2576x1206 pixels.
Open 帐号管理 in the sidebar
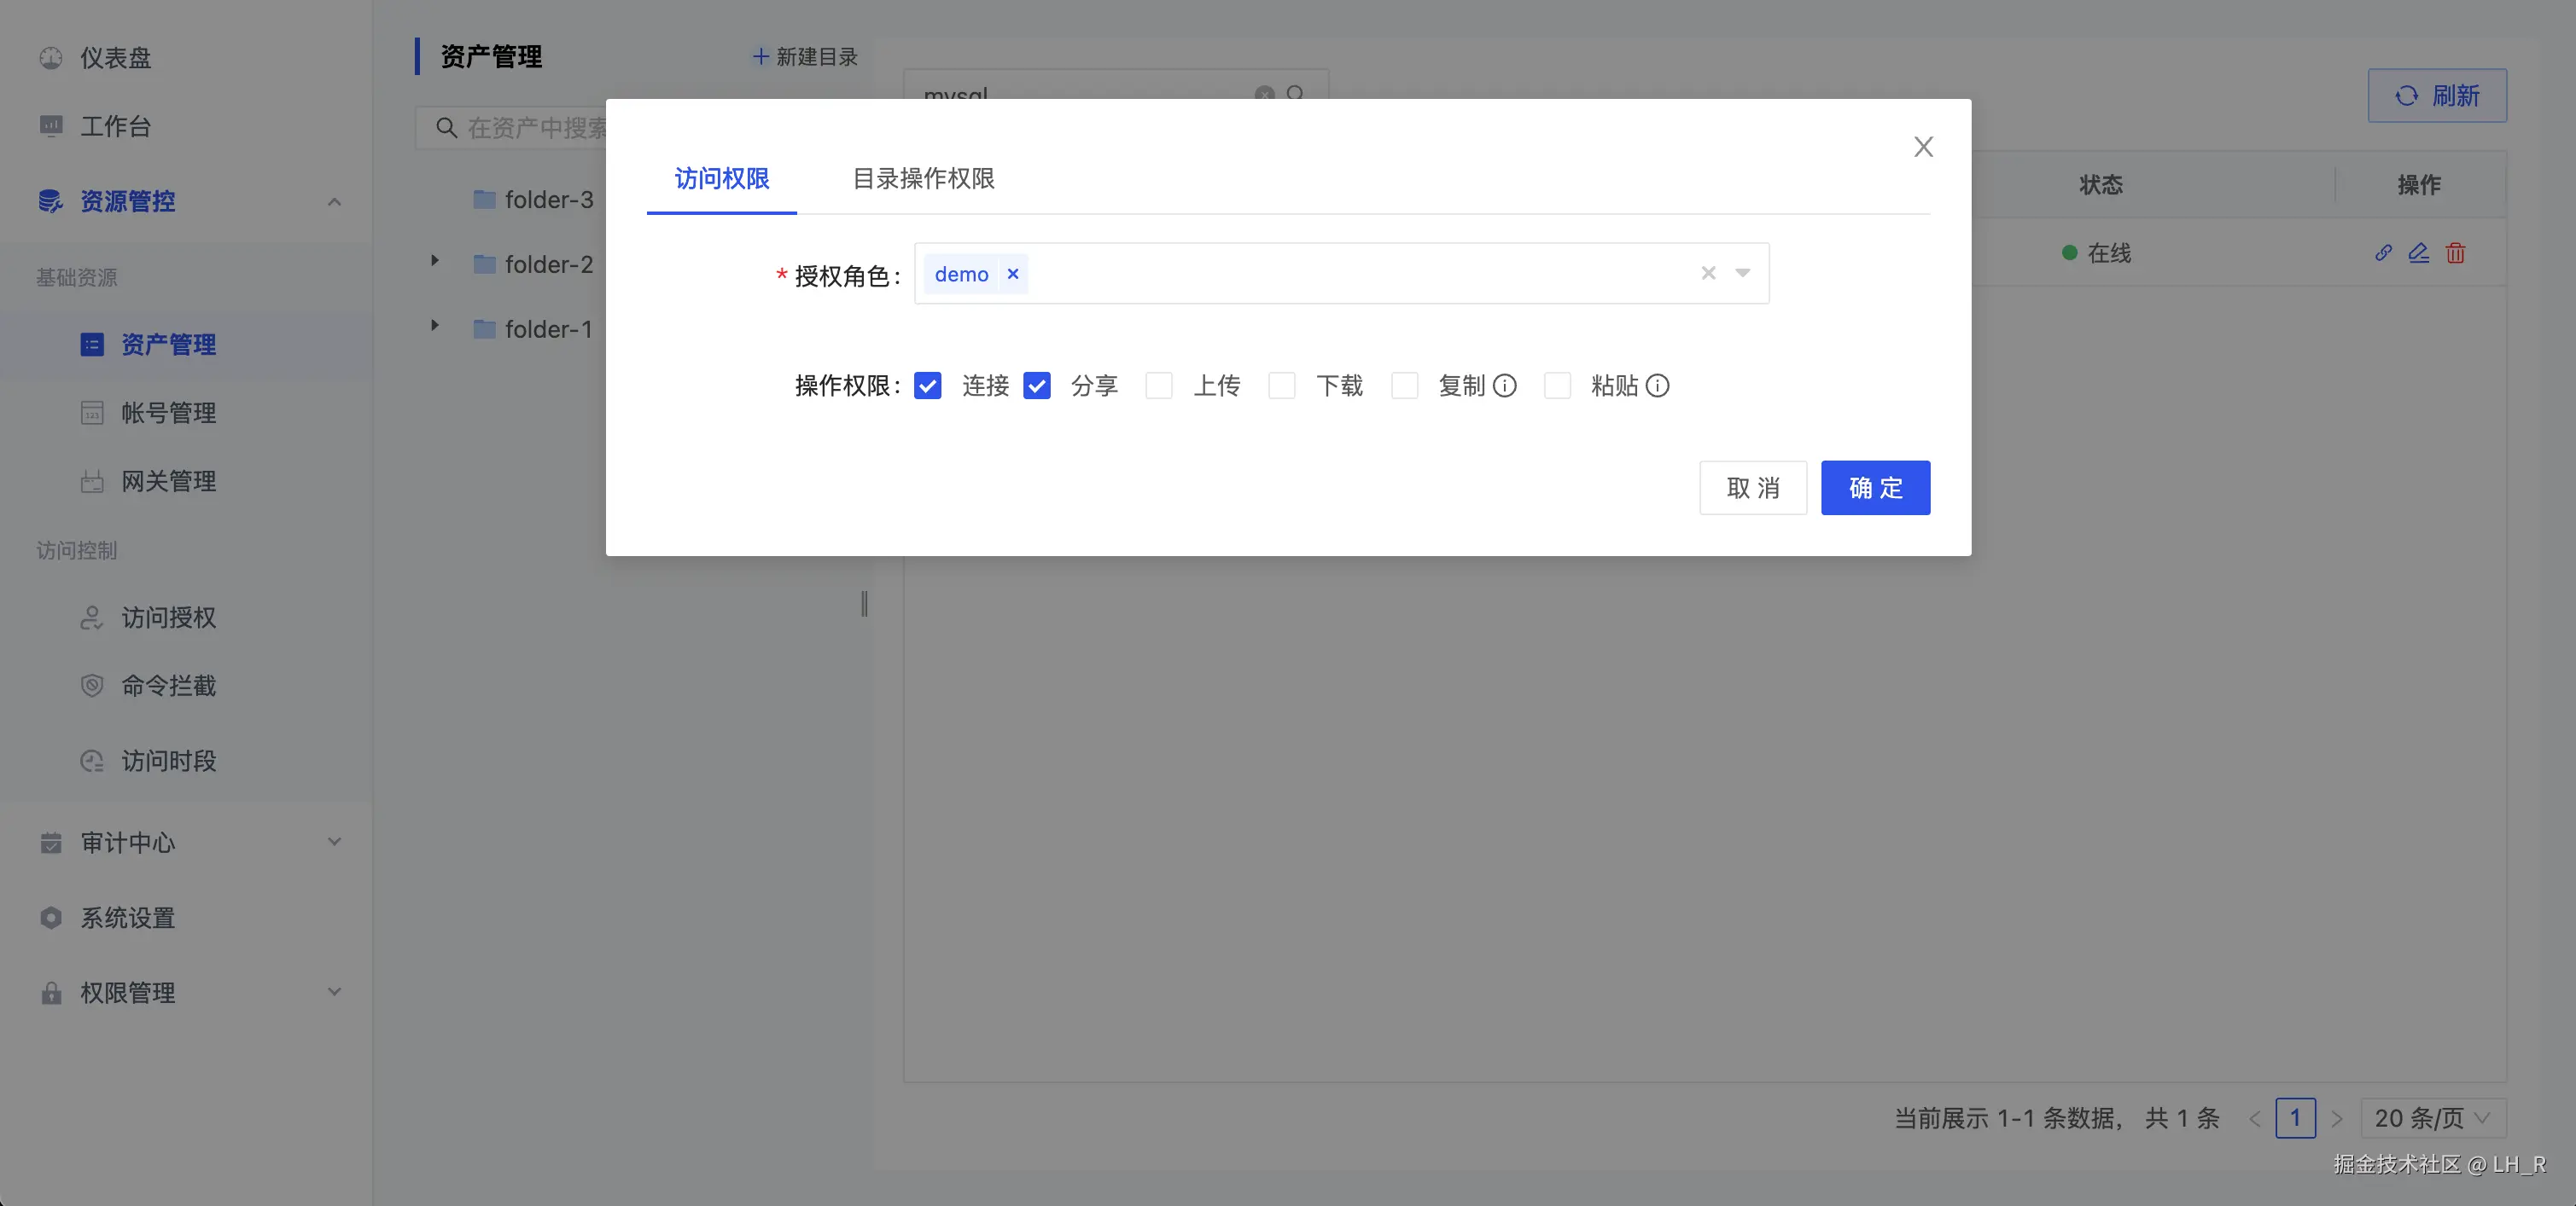[168, 413]
